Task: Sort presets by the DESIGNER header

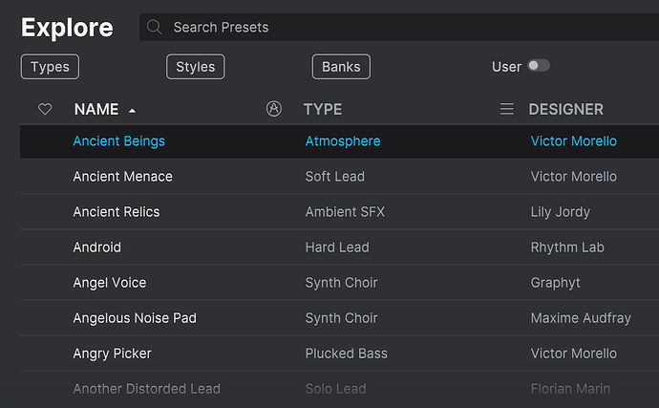Action: 566,110
